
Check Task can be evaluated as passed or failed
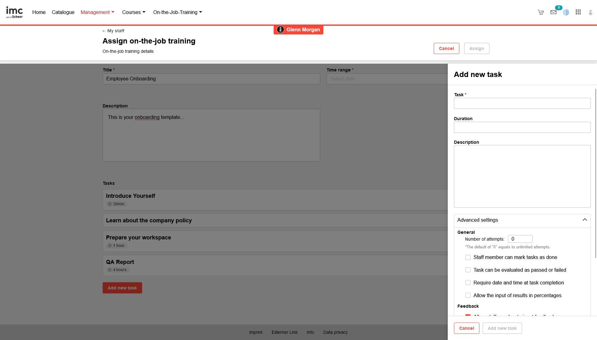(468, 270)
